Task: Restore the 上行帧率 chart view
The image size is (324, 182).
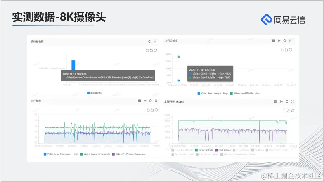Action: pos(156,110)
